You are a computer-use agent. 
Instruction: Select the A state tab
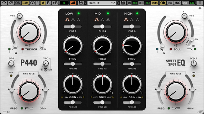[x=43, y=3]
